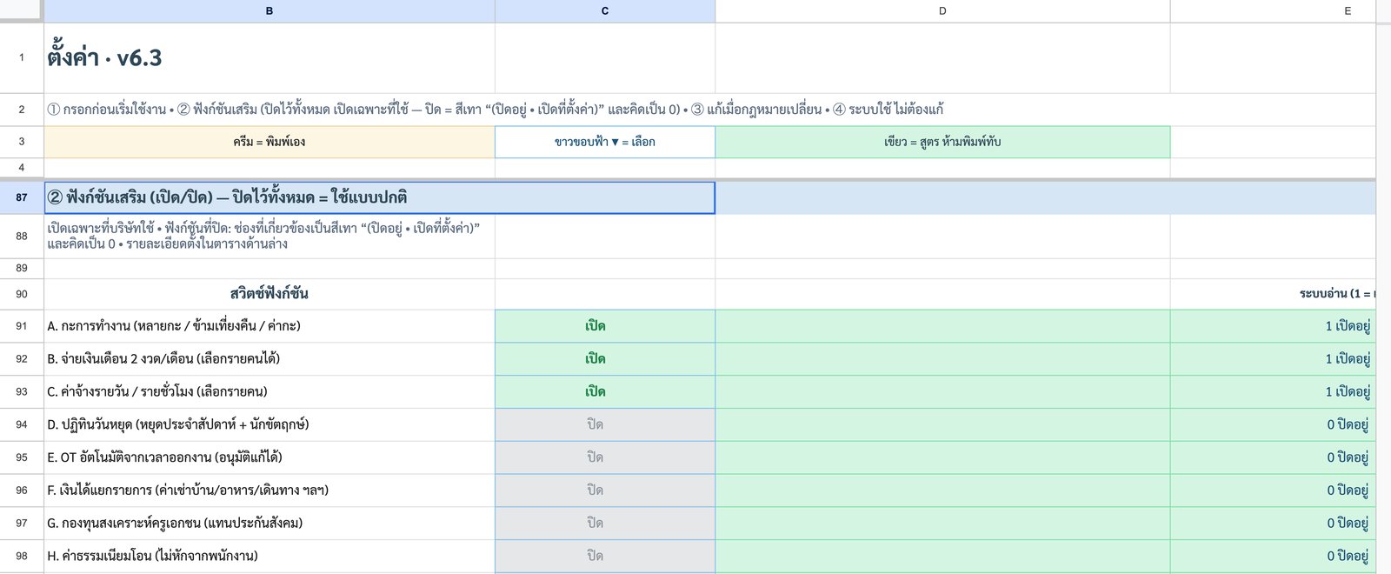
Task: Select column C via its header
Action: (605, 11)
